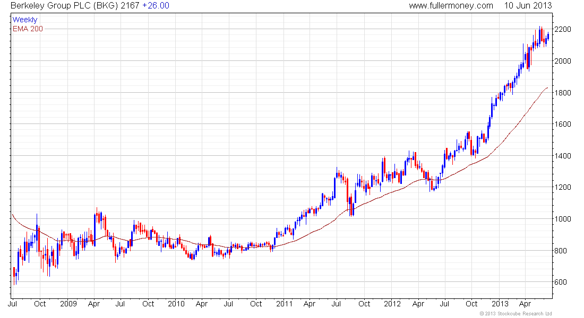Click the 600 price axis label

(x=561, y=282)
